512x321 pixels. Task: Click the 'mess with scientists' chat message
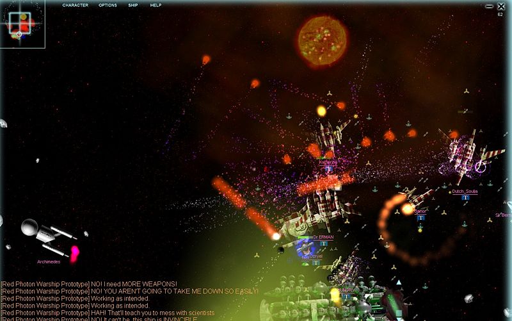(108, 313)
